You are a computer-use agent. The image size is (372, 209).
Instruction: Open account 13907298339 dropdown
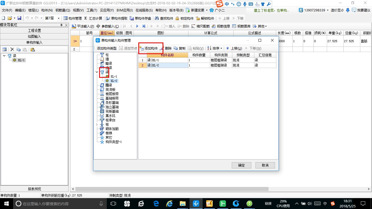tap(328, 10)
